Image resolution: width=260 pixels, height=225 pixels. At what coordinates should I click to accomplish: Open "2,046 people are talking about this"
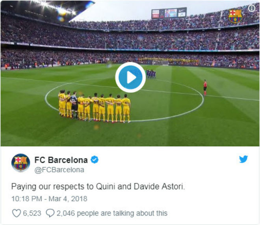pyautogui.click(x=112, y=213)
